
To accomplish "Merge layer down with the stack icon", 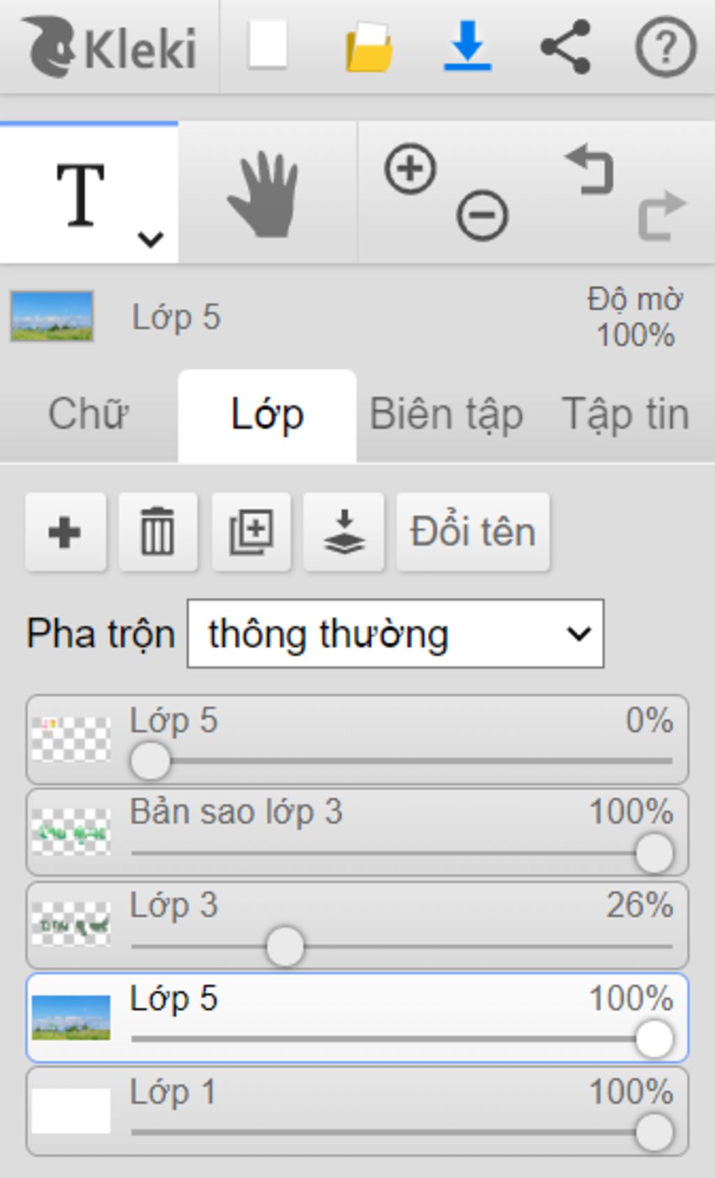I will point(344,532).
